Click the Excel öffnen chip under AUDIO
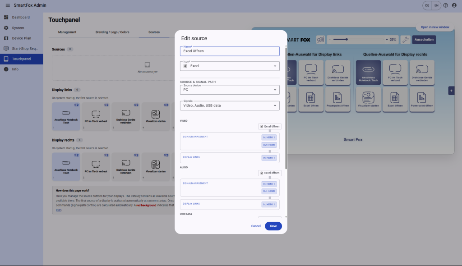 click(x=270, y=173)
